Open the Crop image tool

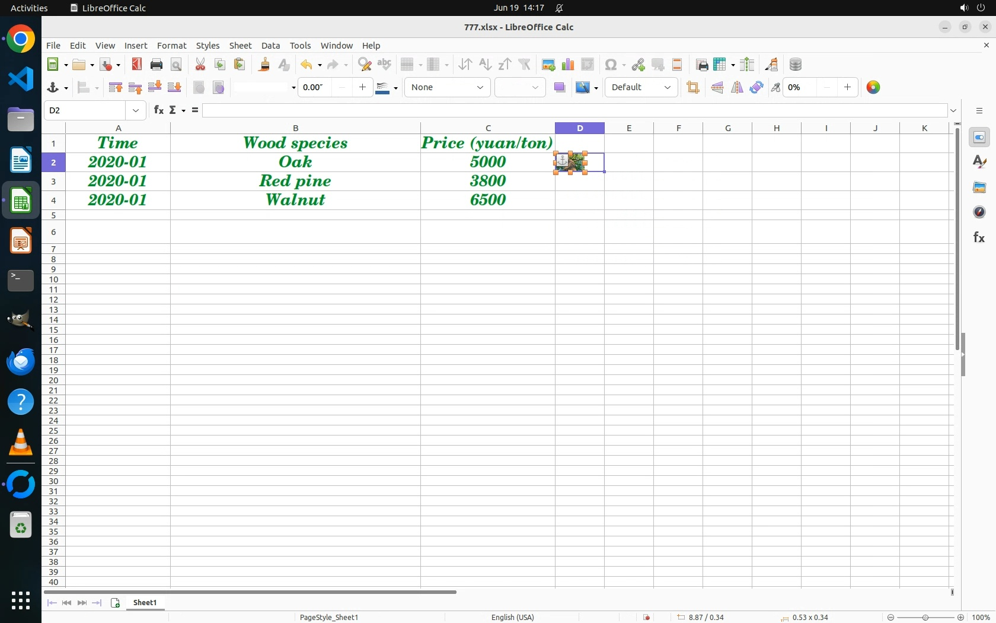(x=693, y=88)
